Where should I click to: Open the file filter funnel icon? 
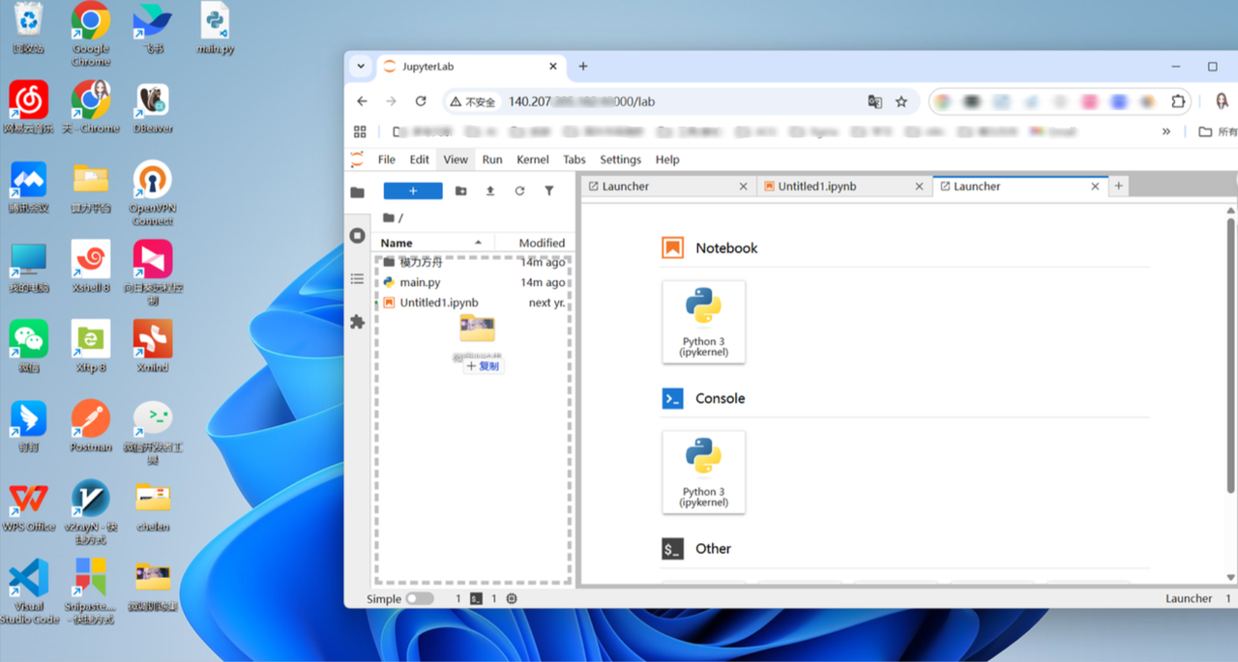549,191
